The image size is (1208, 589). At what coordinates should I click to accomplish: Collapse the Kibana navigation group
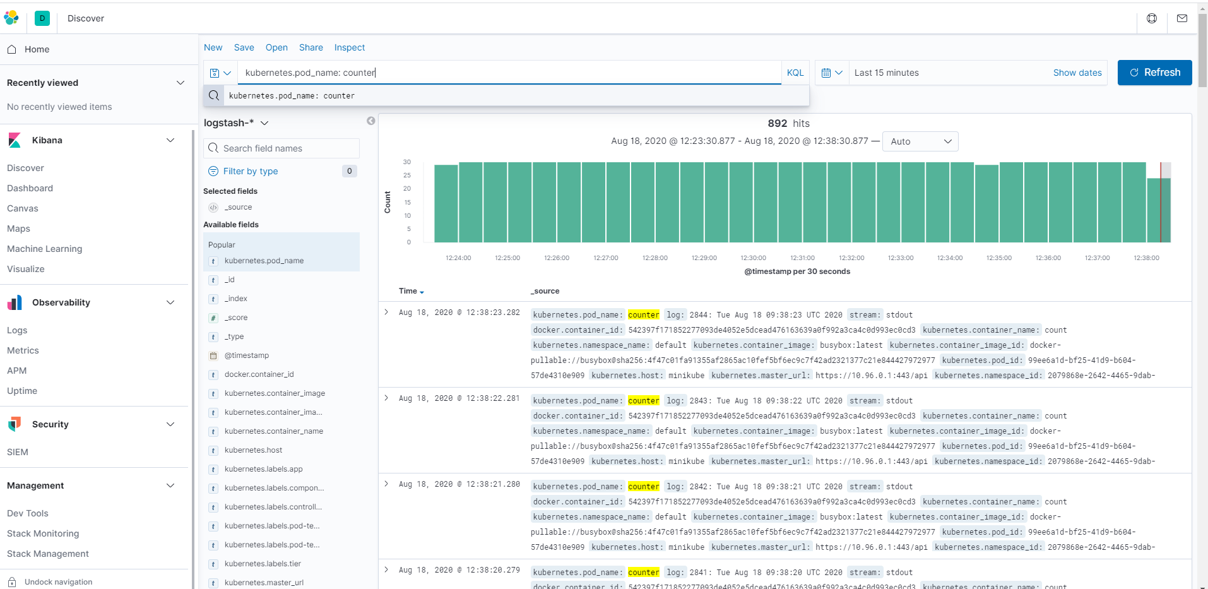170,140
